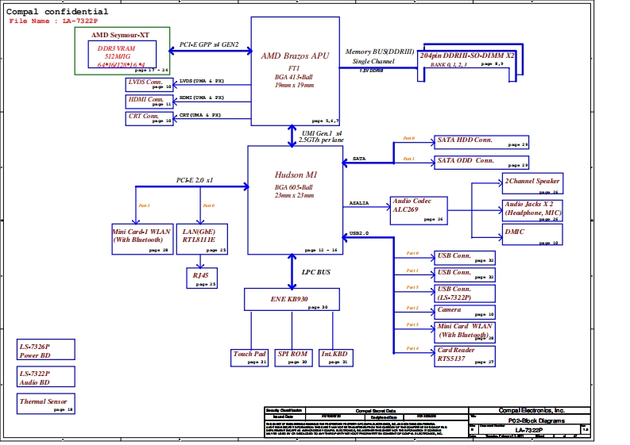Select the SPI ROM block
The image size is (630, 445).
click(292, 357)
